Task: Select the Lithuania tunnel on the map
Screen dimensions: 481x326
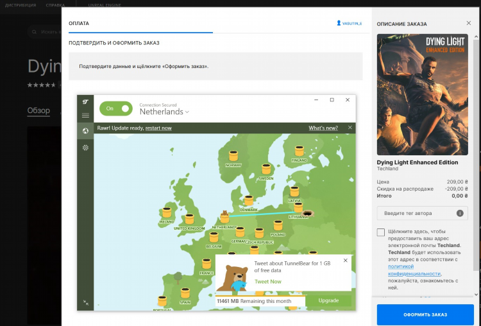Action: pyautogui.click(x=298, y=208)
